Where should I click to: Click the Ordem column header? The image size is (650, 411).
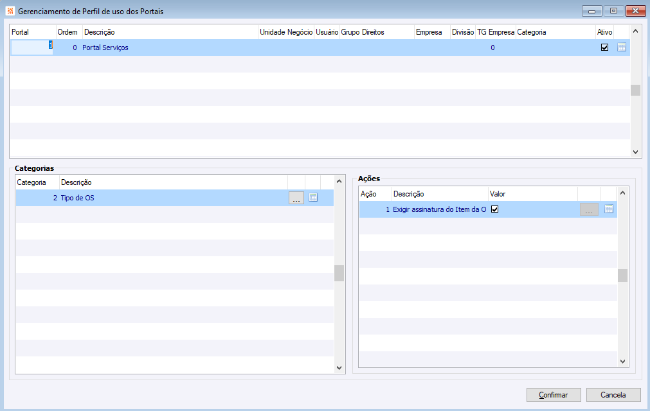point(69,32)
